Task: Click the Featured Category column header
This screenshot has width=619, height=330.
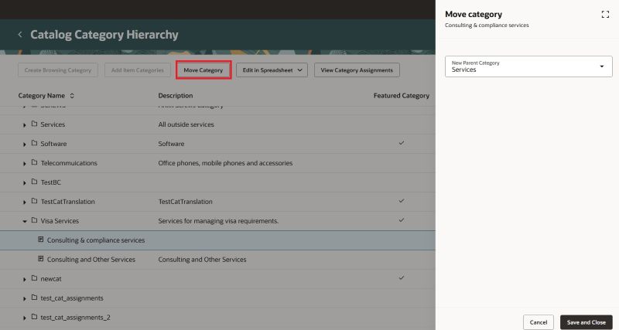Action: (402, 96)
